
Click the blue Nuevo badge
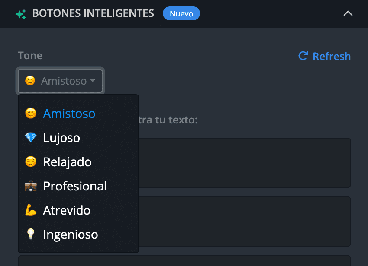tap(181, 13)
